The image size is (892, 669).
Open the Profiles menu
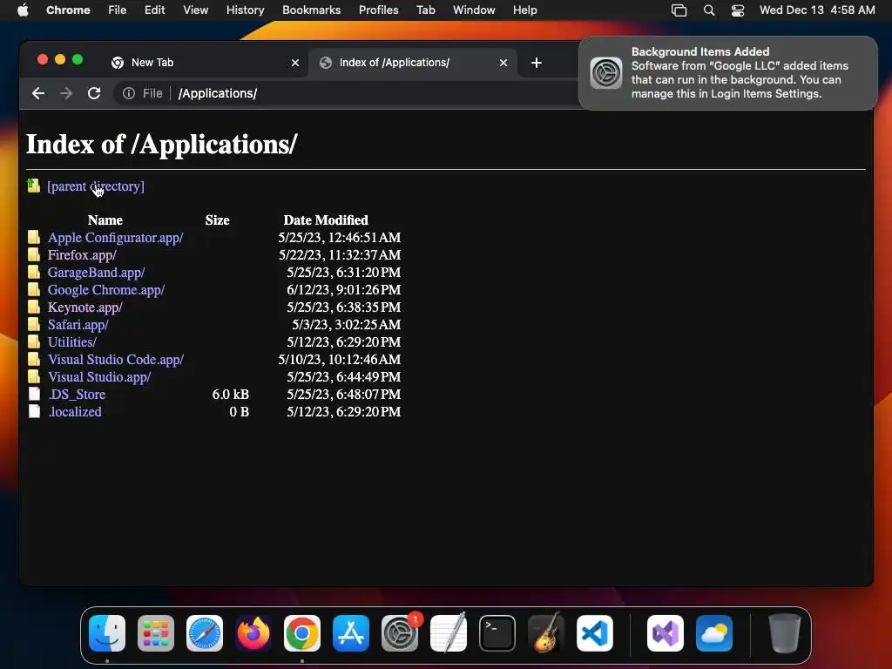tap(378, 10)
